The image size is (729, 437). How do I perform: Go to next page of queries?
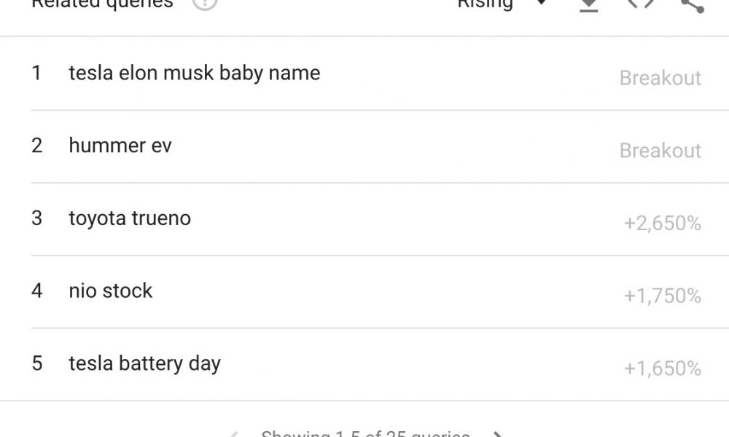tap(497, 434)
